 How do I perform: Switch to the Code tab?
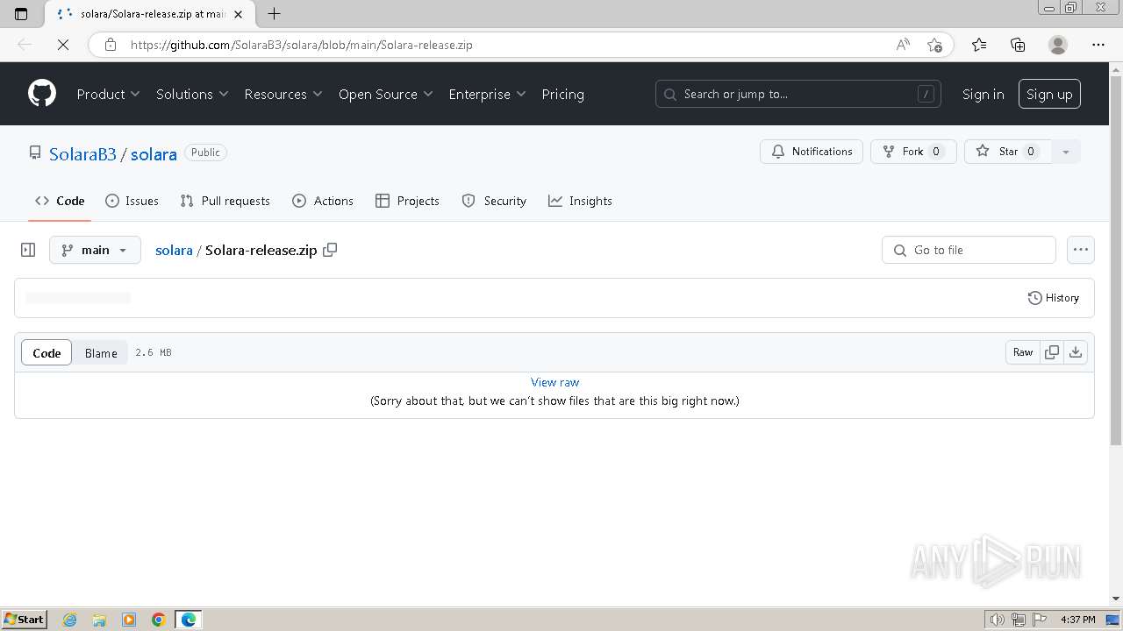coord(60,201)
